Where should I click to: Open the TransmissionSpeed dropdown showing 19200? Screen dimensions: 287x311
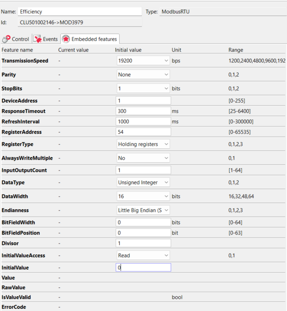(x=143, y=61)
